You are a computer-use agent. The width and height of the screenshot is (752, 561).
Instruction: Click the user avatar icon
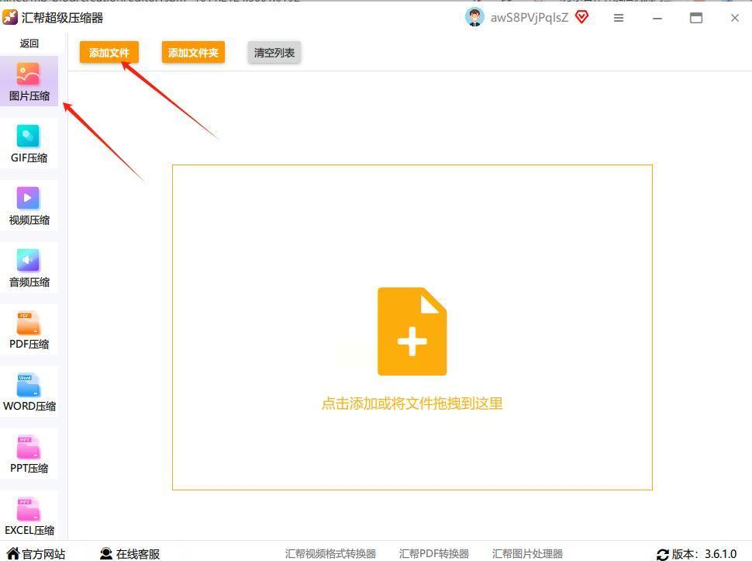[x=474, y=17]
